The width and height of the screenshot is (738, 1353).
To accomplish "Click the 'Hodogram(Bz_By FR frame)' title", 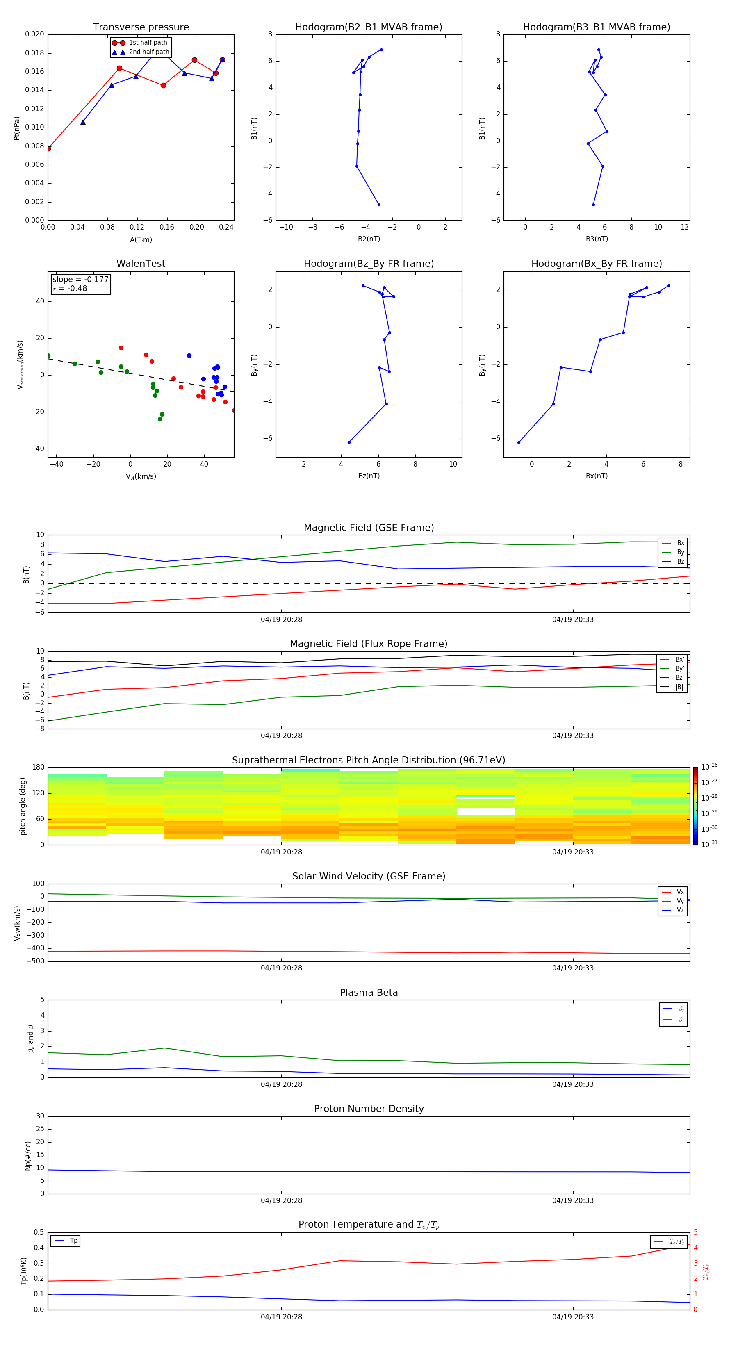I will coord(369,264).
